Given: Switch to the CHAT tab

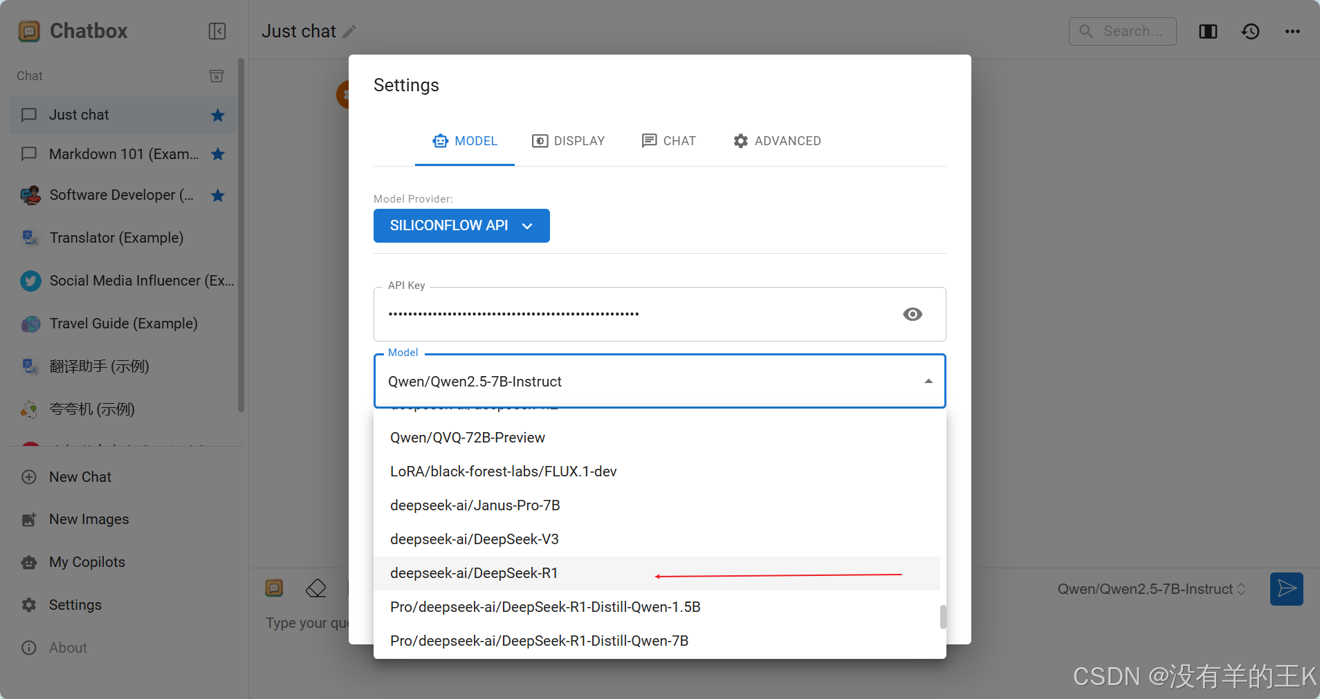Looking at the screenshot, I should (668, 141).
